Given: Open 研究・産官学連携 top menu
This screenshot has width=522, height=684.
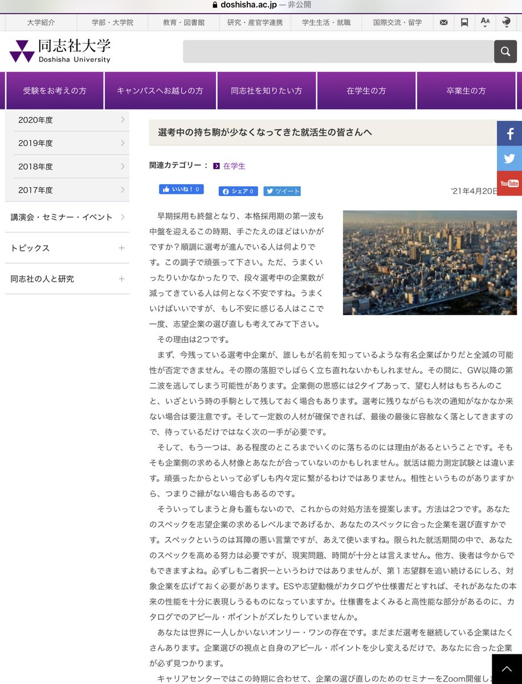Looking at the screenshot, I should (x=255, y=22).
